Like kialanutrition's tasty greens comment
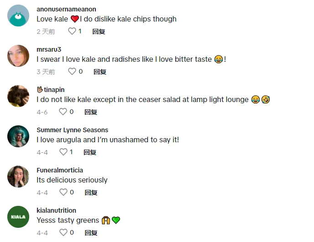 pos(63,232)
